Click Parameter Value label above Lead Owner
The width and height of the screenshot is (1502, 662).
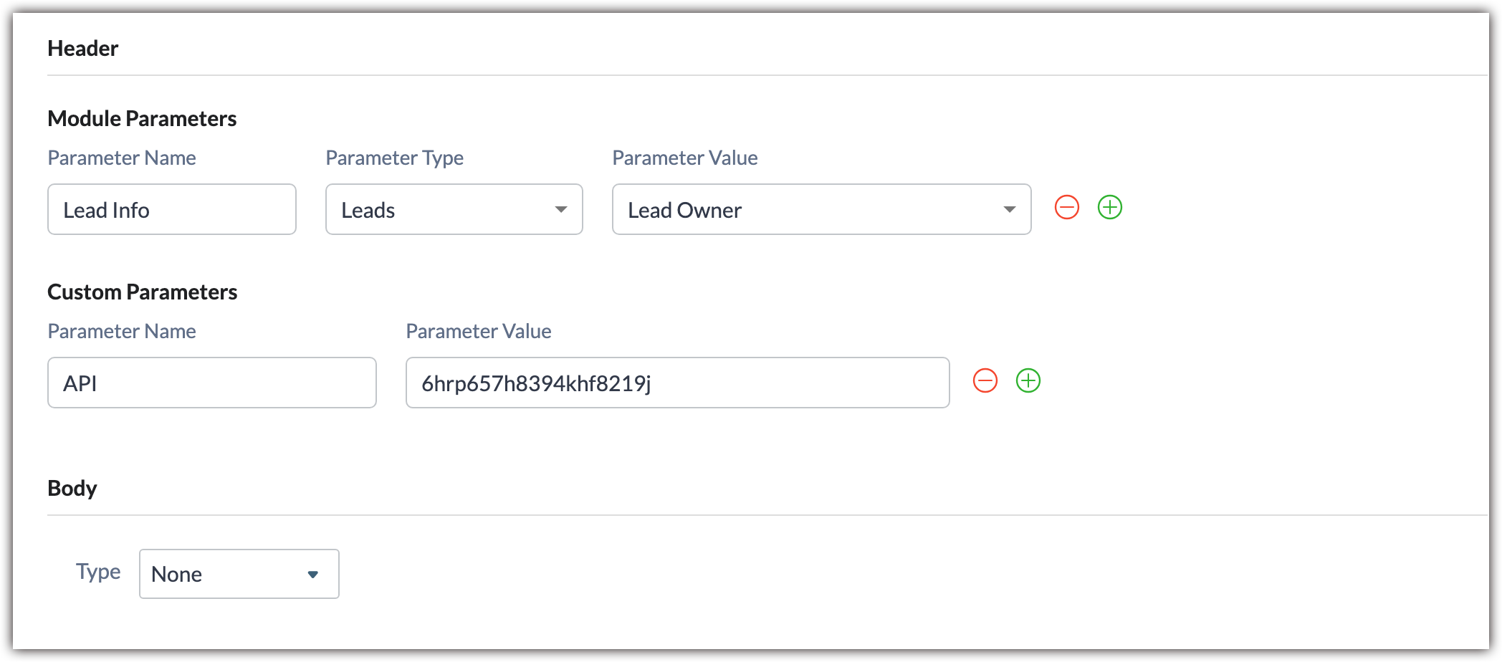(x=684, y=158)
